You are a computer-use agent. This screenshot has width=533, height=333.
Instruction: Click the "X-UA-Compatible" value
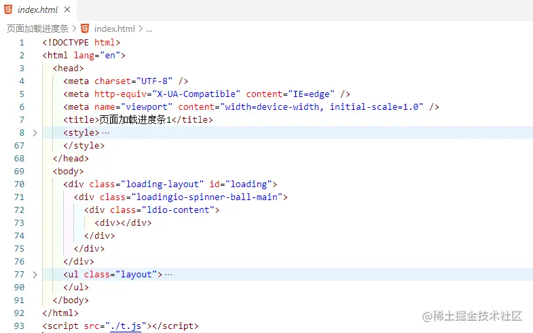(196, 94)
